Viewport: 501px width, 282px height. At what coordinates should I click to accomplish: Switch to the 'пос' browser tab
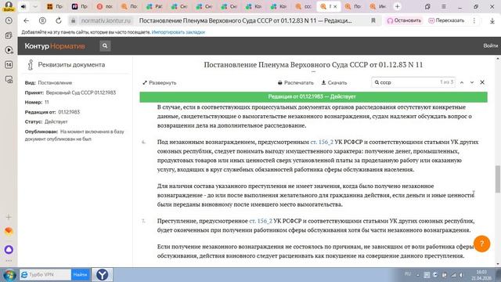104,6
